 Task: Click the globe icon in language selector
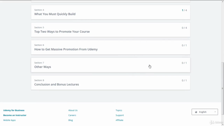coord(196,112)
